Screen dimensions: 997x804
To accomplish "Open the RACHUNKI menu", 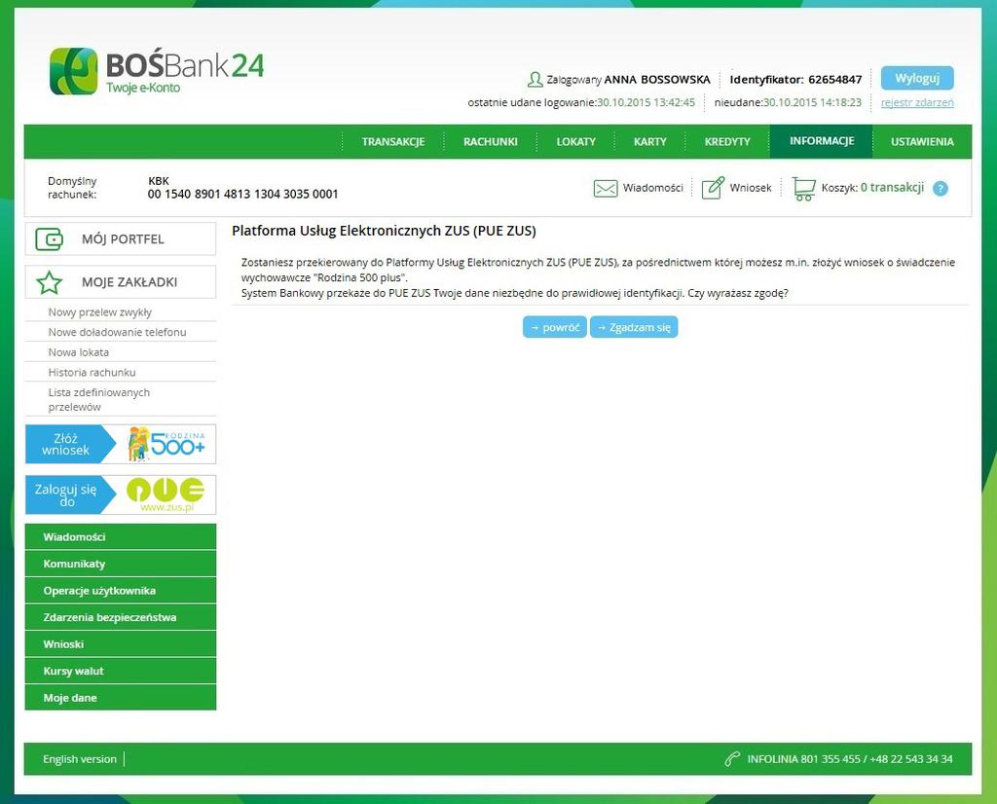I will (x=491, y=142).
